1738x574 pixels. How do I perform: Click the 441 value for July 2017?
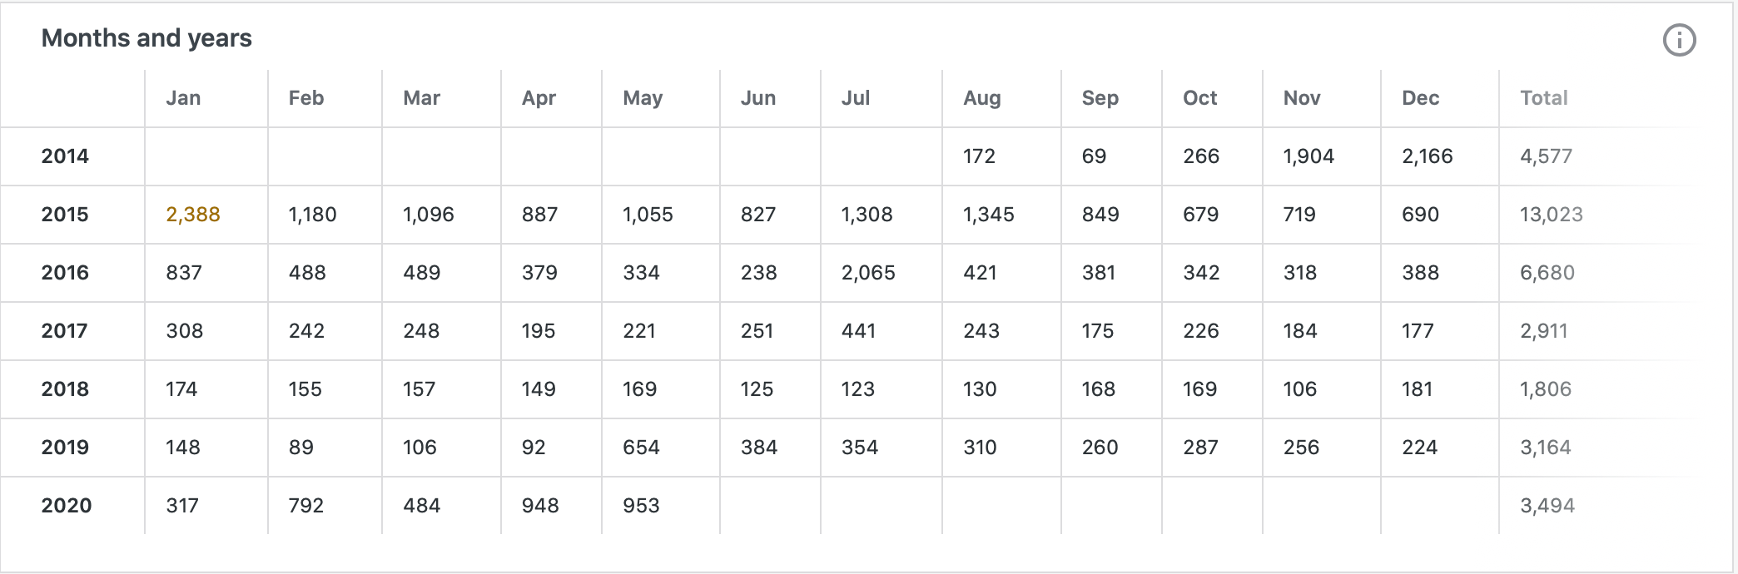point(858,331)
